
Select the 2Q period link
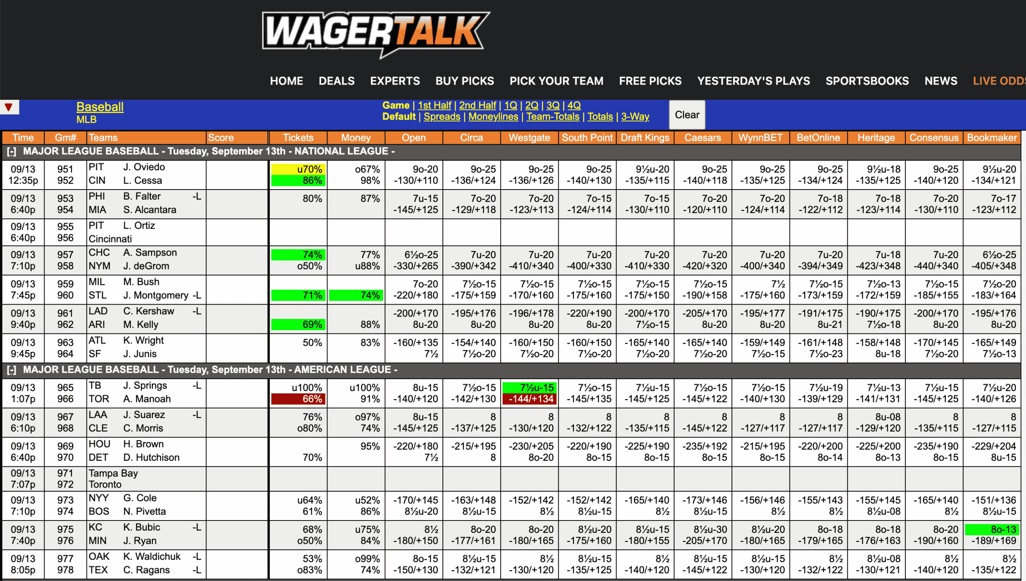532,105
